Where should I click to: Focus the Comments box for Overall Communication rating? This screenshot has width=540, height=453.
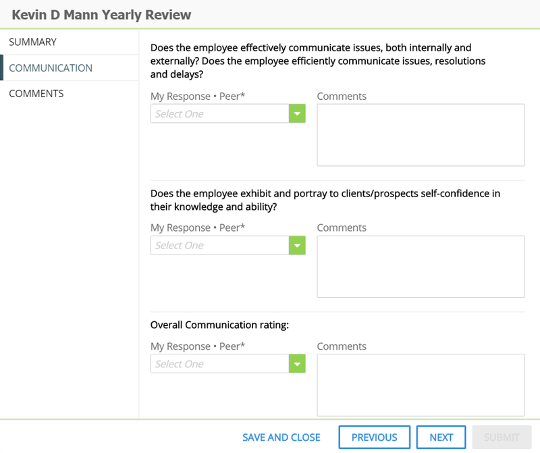pyautogui.click(x=421, y=385)
